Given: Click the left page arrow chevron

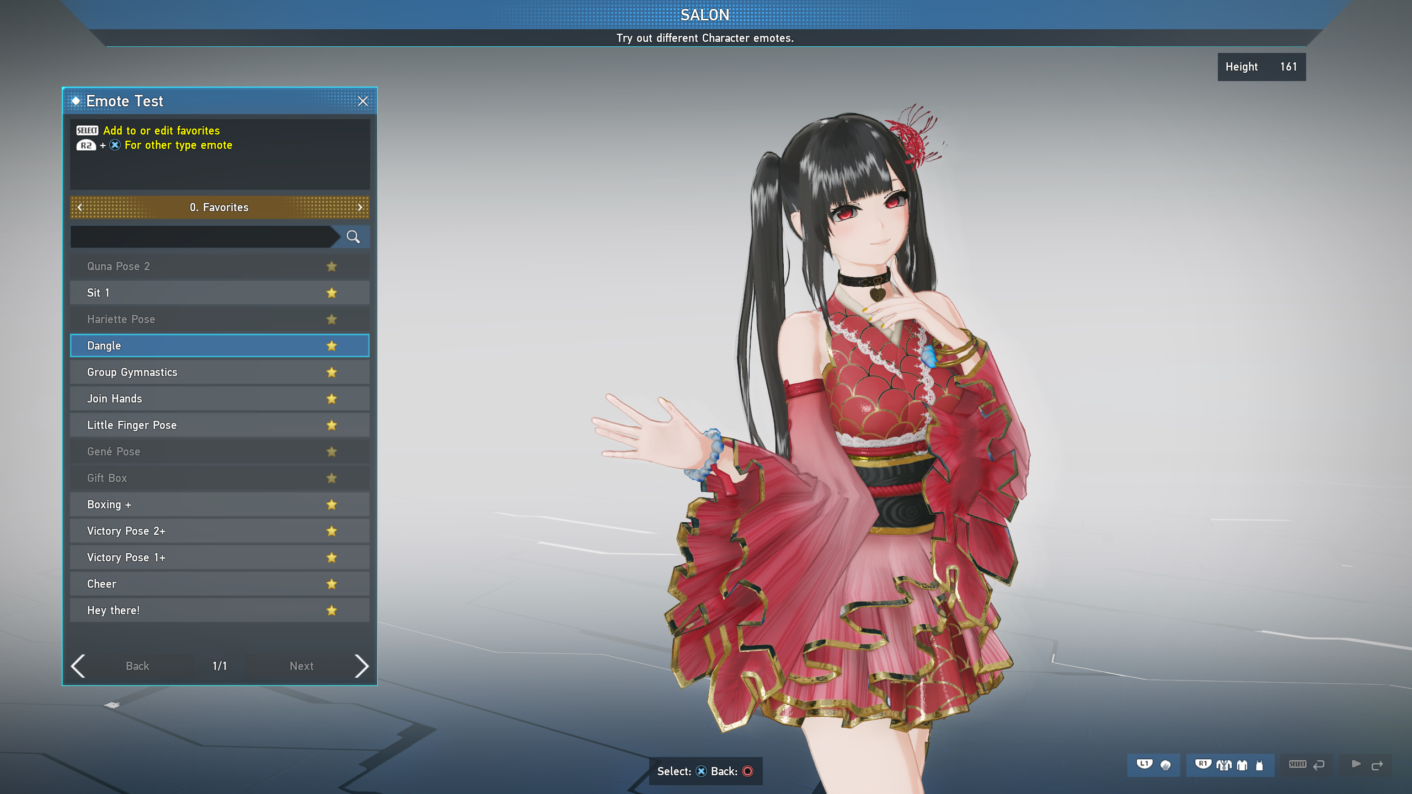Looking at the screenshot, I should click(78, 666).
